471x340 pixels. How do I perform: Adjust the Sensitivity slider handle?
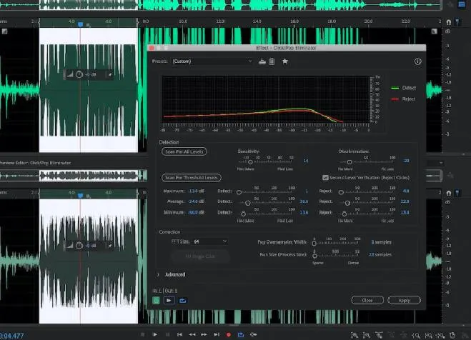pos(251,161)
